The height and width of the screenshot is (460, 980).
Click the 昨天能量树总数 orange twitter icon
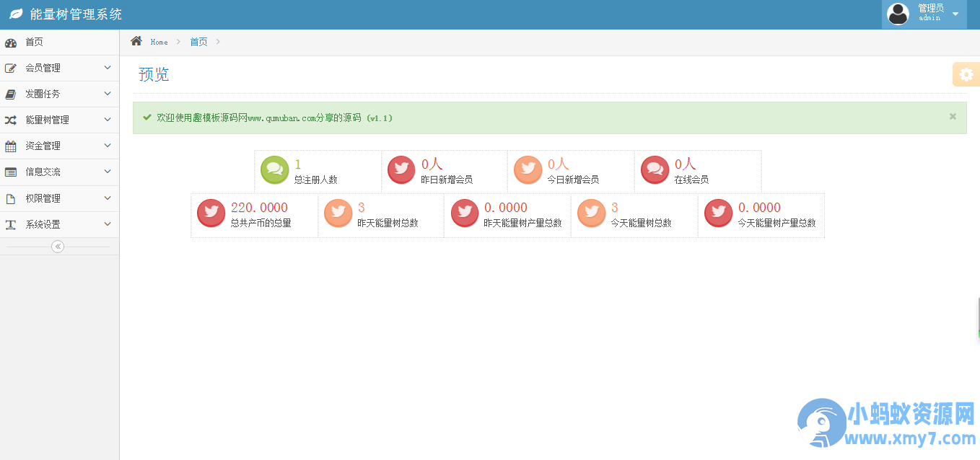pos(338,213)
